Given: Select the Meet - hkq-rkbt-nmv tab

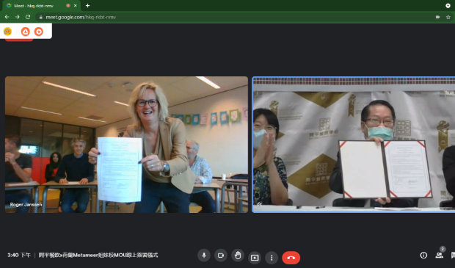Looking at the screenshot, I should (x=42, y=6).
